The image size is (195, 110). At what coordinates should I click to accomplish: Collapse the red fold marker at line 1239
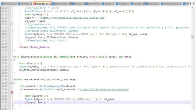pyautogui.click(x=12, y=93)
